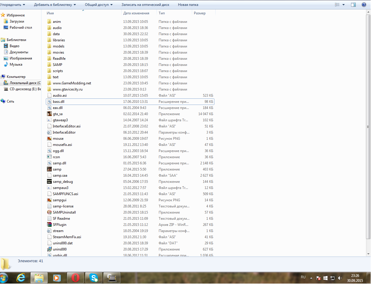Open the Windows Start button
This screenshot has height=300, width=376.
(x=4, y=278)
